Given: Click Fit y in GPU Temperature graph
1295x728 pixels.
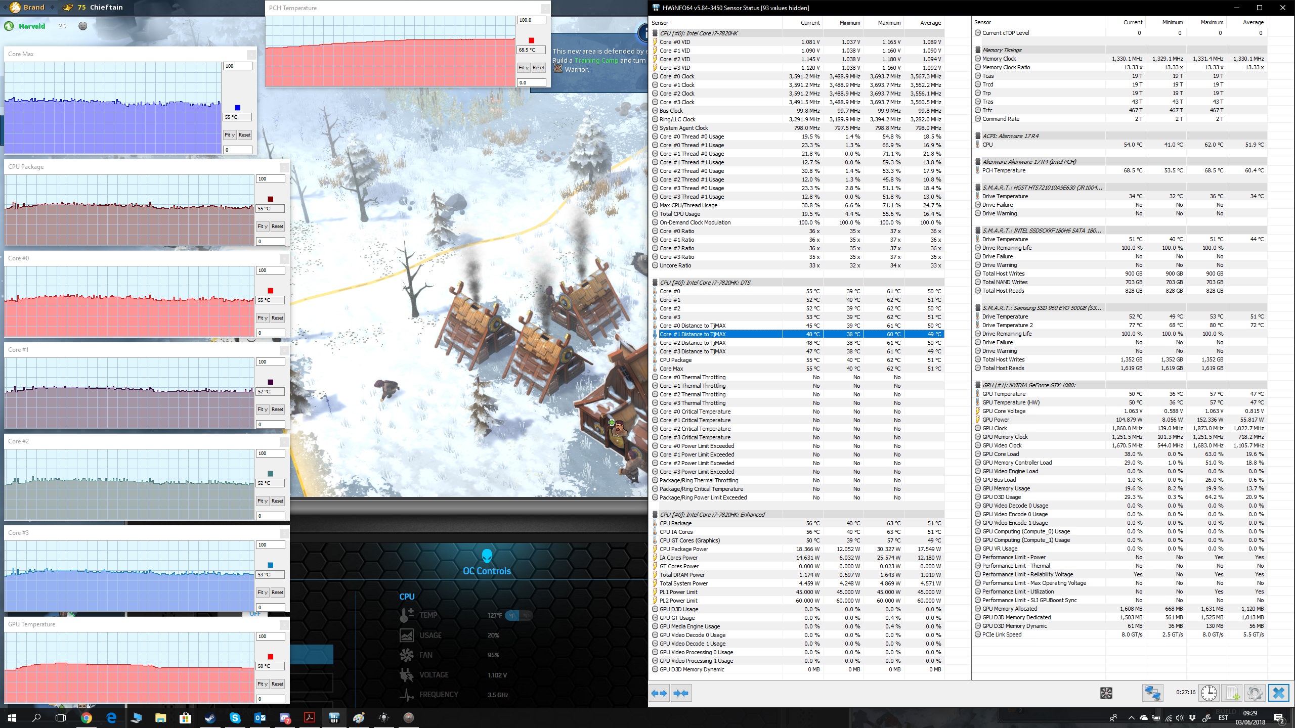Looking at the screenshot, I should click(262, 684).
